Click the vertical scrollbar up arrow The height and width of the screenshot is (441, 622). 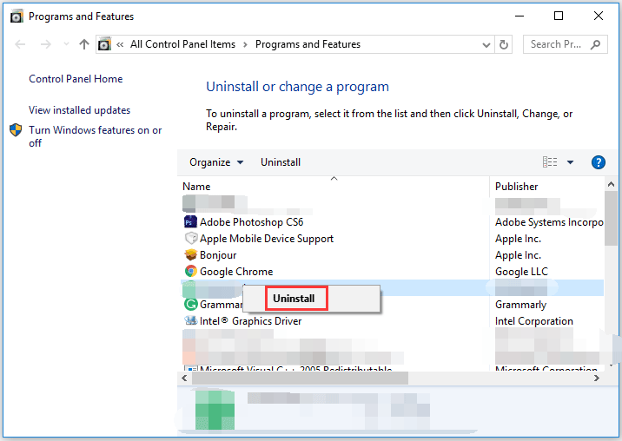point(611,184)
